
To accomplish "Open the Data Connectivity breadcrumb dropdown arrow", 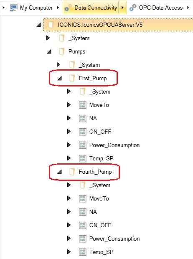I will click(x=122, y=8).
